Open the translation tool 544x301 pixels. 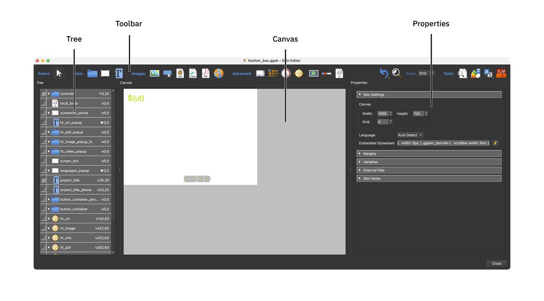point(488,73)
